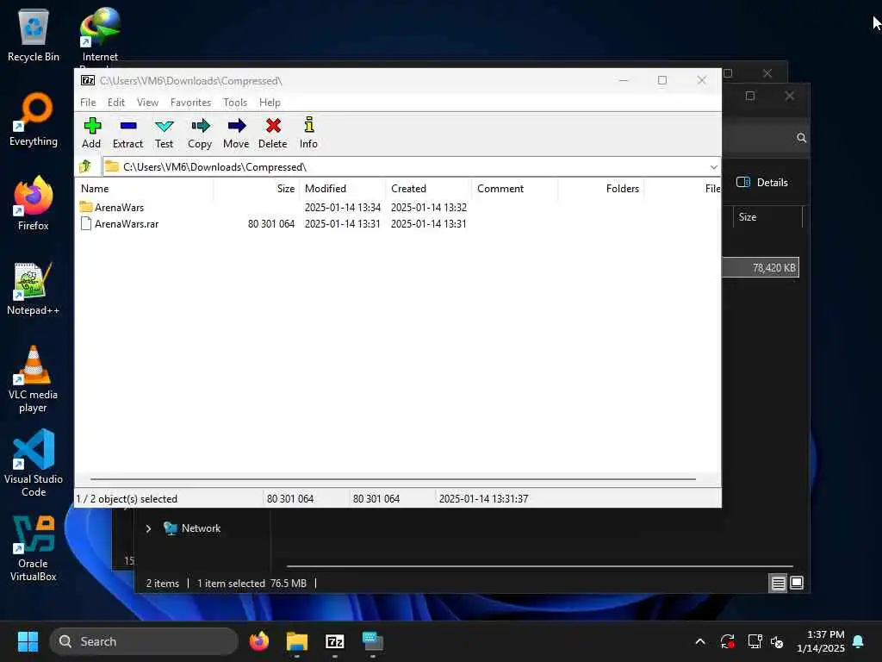The height and width of the screenshot is (662, 882).
Task: Open the Recycle Bin desktop icon
Action: (34, 34)
